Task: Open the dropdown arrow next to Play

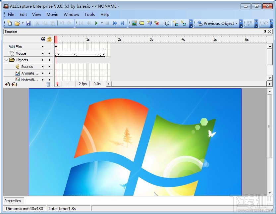Action: [102, 23]
